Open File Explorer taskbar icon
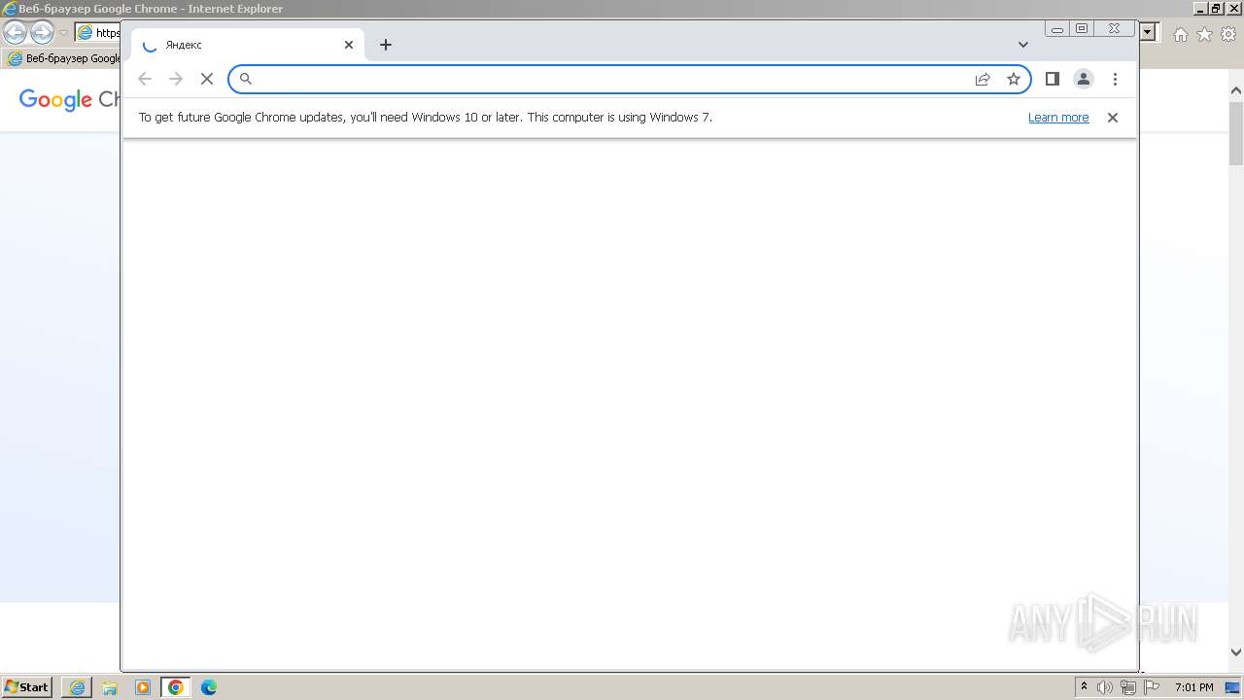This screenshot has height=700, width=1244. pyautogui.click(x=110, y=687)
